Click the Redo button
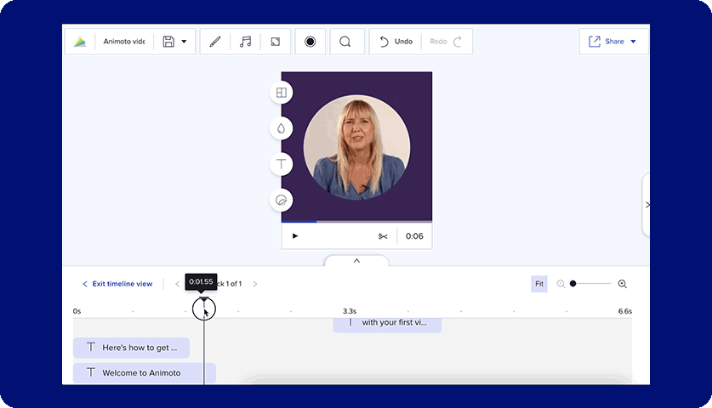The image size is (712, 408). pos(446,42)
